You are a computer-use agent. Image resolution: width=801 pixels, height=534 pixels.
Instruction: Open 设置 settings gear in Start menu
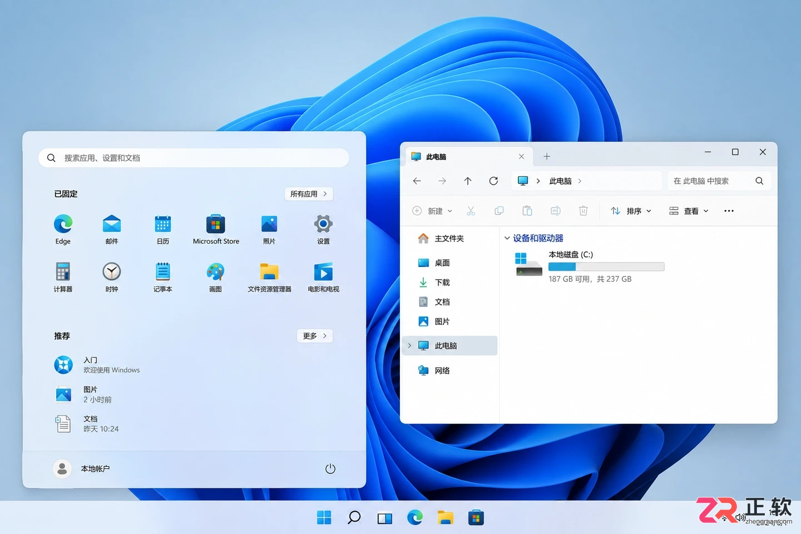point(323,229)
